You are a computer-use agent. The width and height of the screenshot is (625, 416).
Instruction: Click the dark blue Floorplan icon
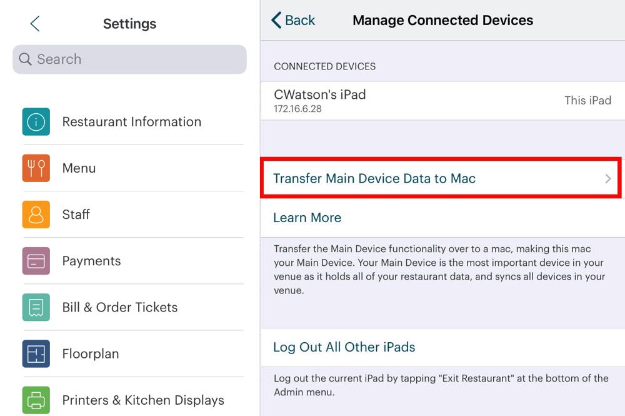[x=36, y=353]
